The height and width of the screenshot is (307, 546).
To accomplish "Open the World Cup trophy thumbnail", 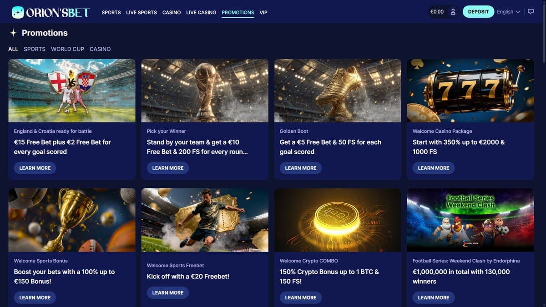I will click(205, 91).
